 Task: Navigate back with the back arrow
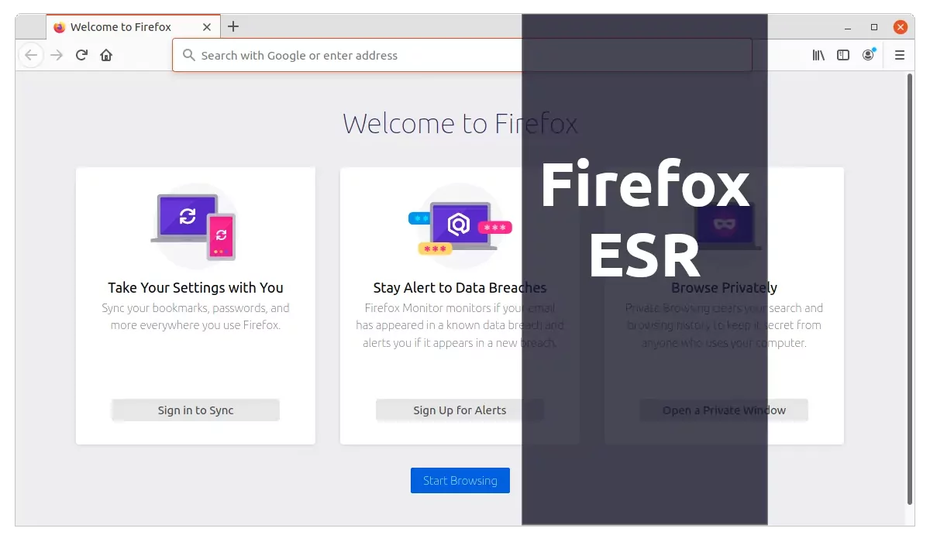31,55
